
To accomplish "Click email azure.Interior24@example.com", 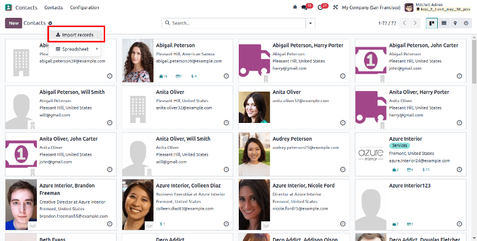I will coord(419,160).
